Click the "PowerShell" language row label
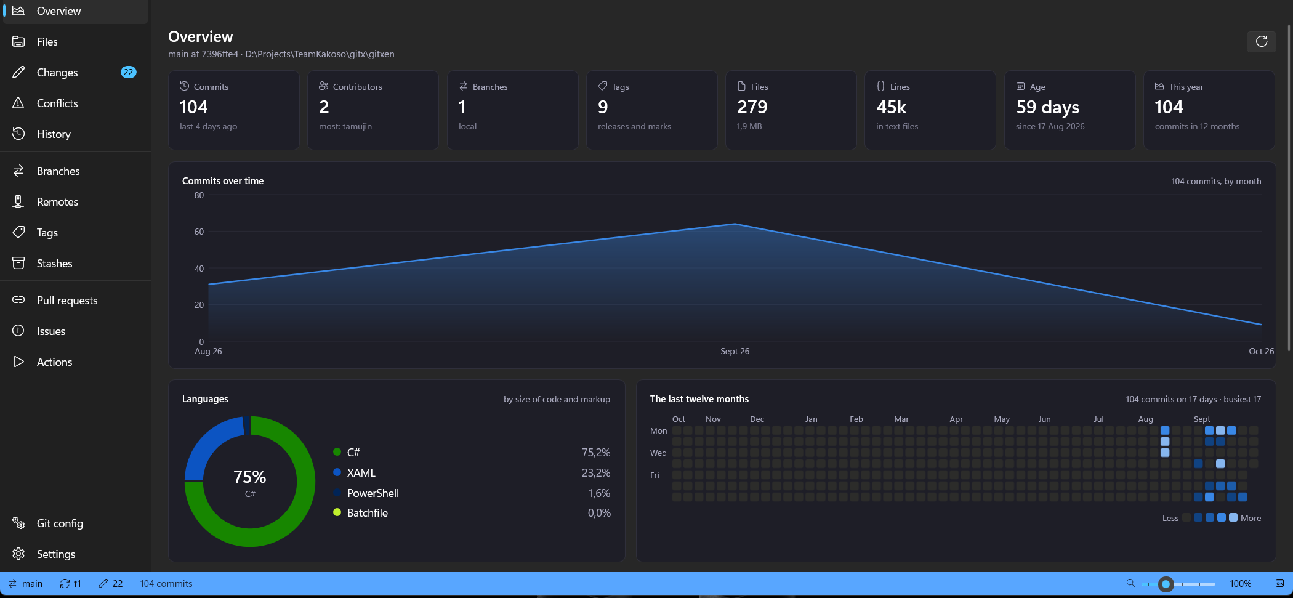This screenshot has height=598, width=1293. point(373,493)
